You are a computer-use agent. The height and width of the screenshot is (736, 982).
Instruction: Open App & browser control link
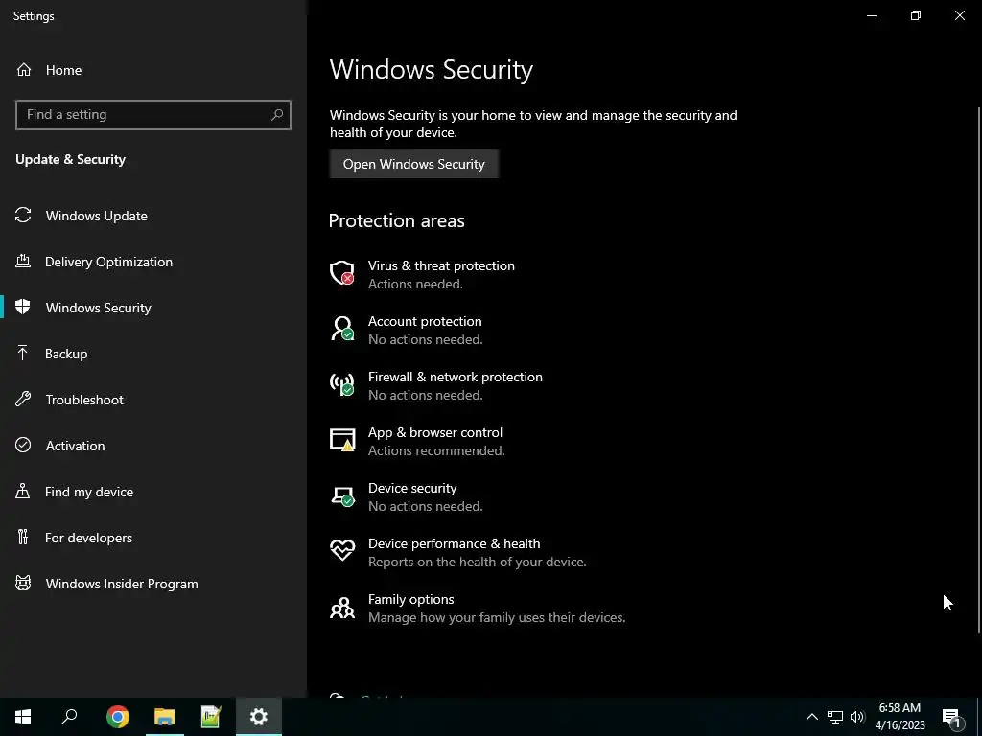click(x=435, y=432)
